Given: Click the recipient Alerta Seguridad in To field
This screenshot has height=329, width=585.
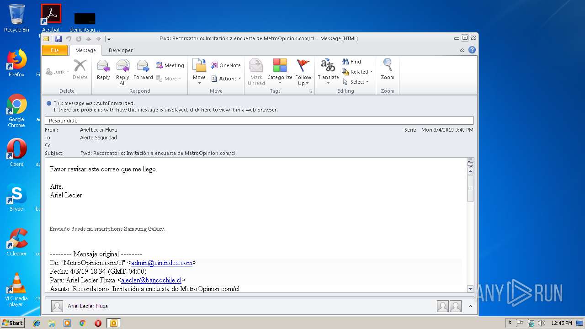Looking at the screenshot, I should pos(98,138).
